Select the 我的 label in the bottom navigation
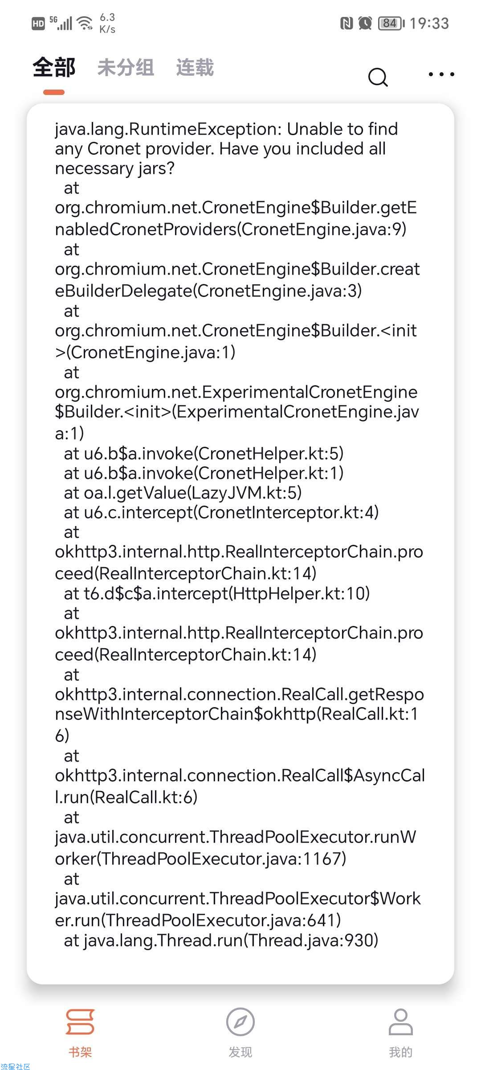481x1070 pixels. [400, 1052]
